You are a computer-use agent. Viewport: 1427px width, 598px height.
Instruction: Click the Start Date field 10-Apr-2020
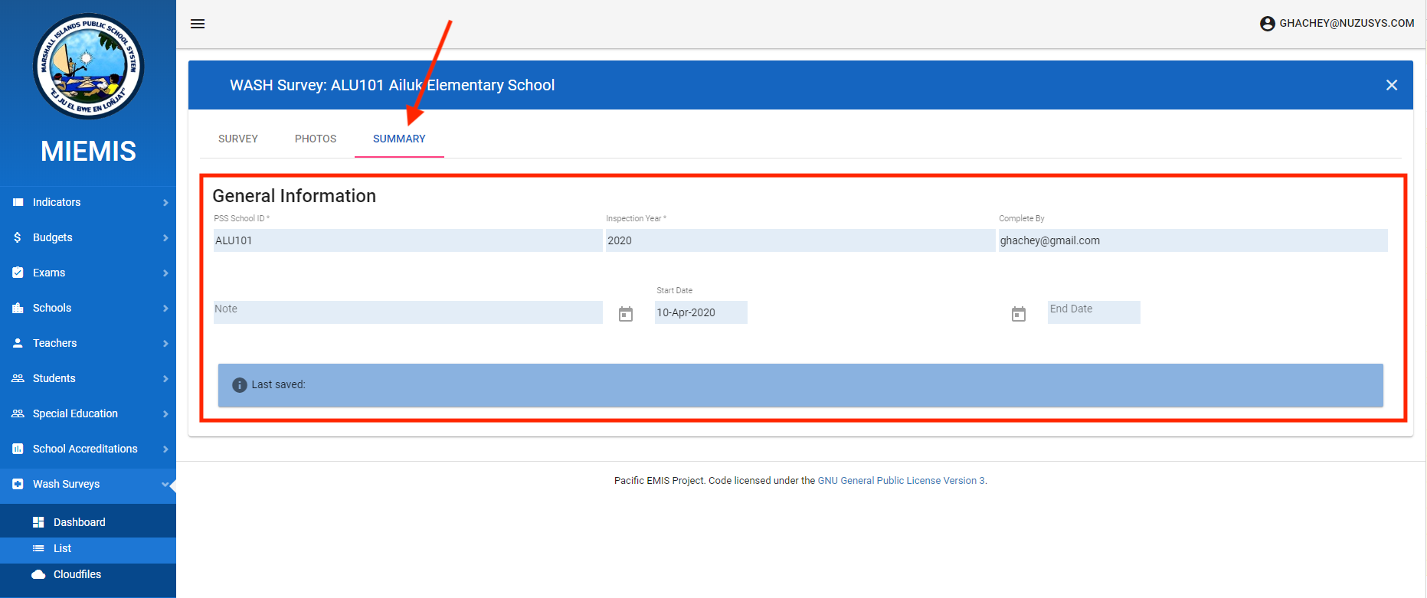click(x=701, y=312)
